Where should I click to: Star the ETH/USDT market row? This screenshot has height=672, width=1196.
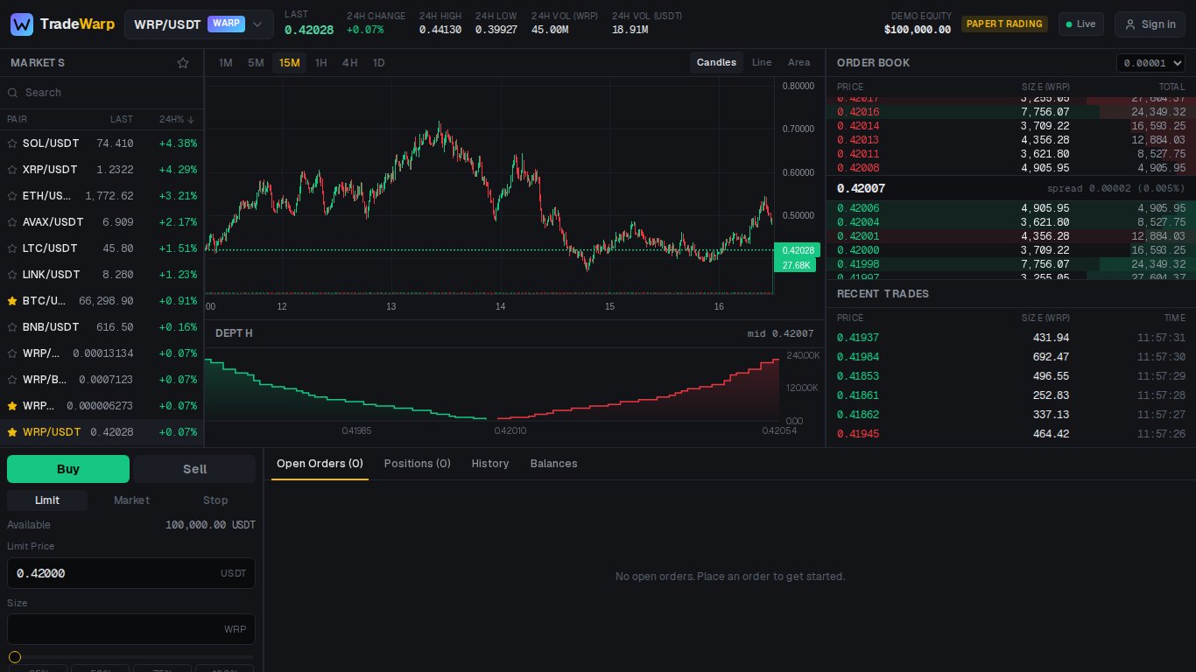point(12,196)
